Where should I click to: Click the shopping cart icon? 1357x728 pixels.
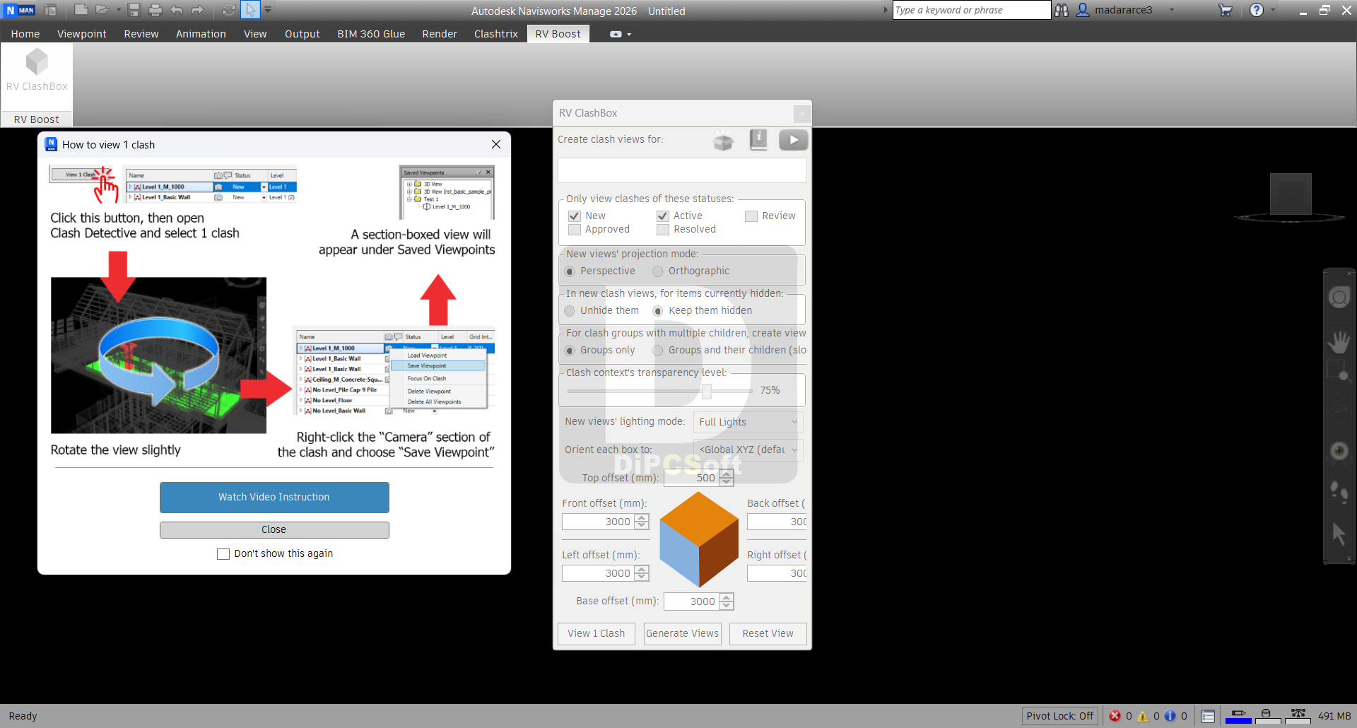click(1226, 10)
